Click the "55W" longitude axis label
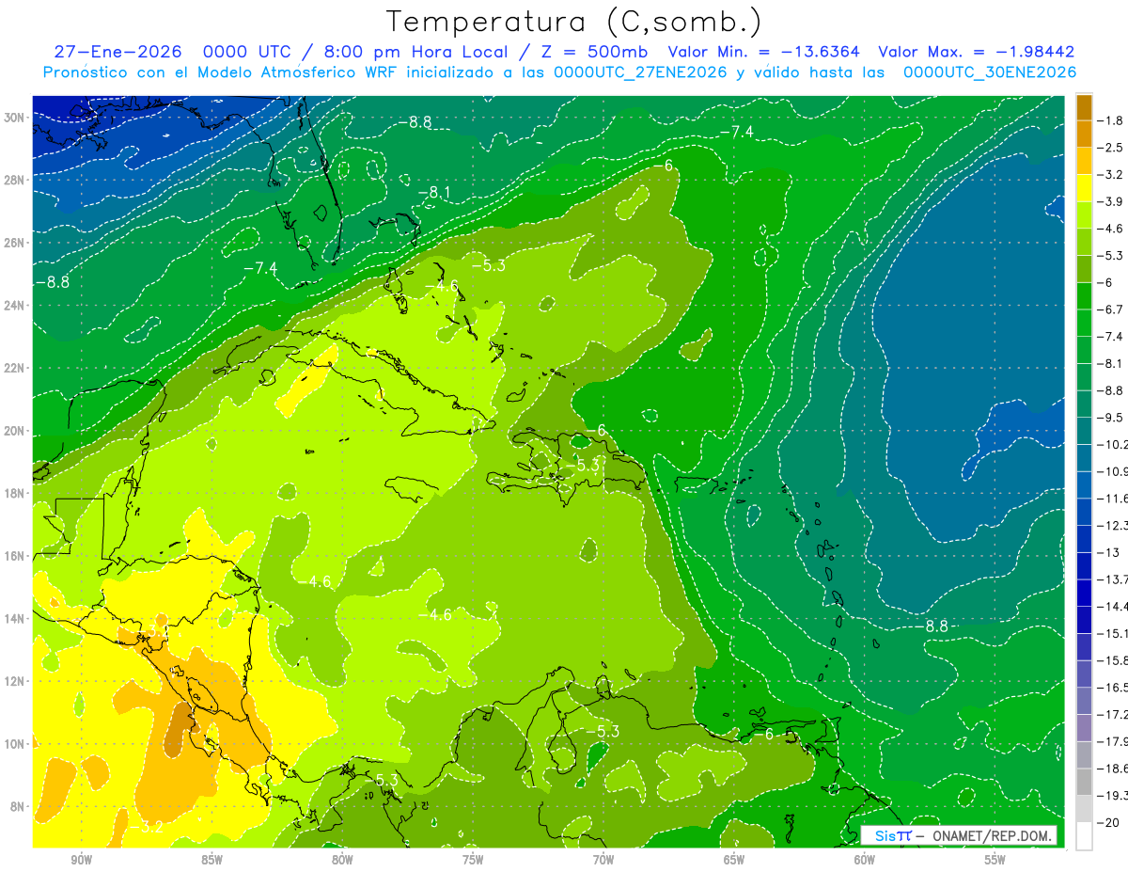The image size is (1128, 872). [995, 861]
